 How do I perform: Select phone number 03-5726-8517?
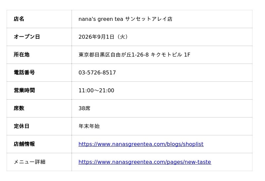pos(97,72)
